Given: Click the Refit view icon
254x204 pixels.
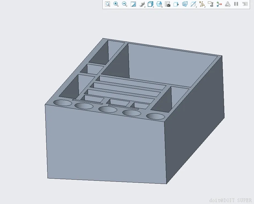Looking at the screenshot, I should [x=108, y=4].
